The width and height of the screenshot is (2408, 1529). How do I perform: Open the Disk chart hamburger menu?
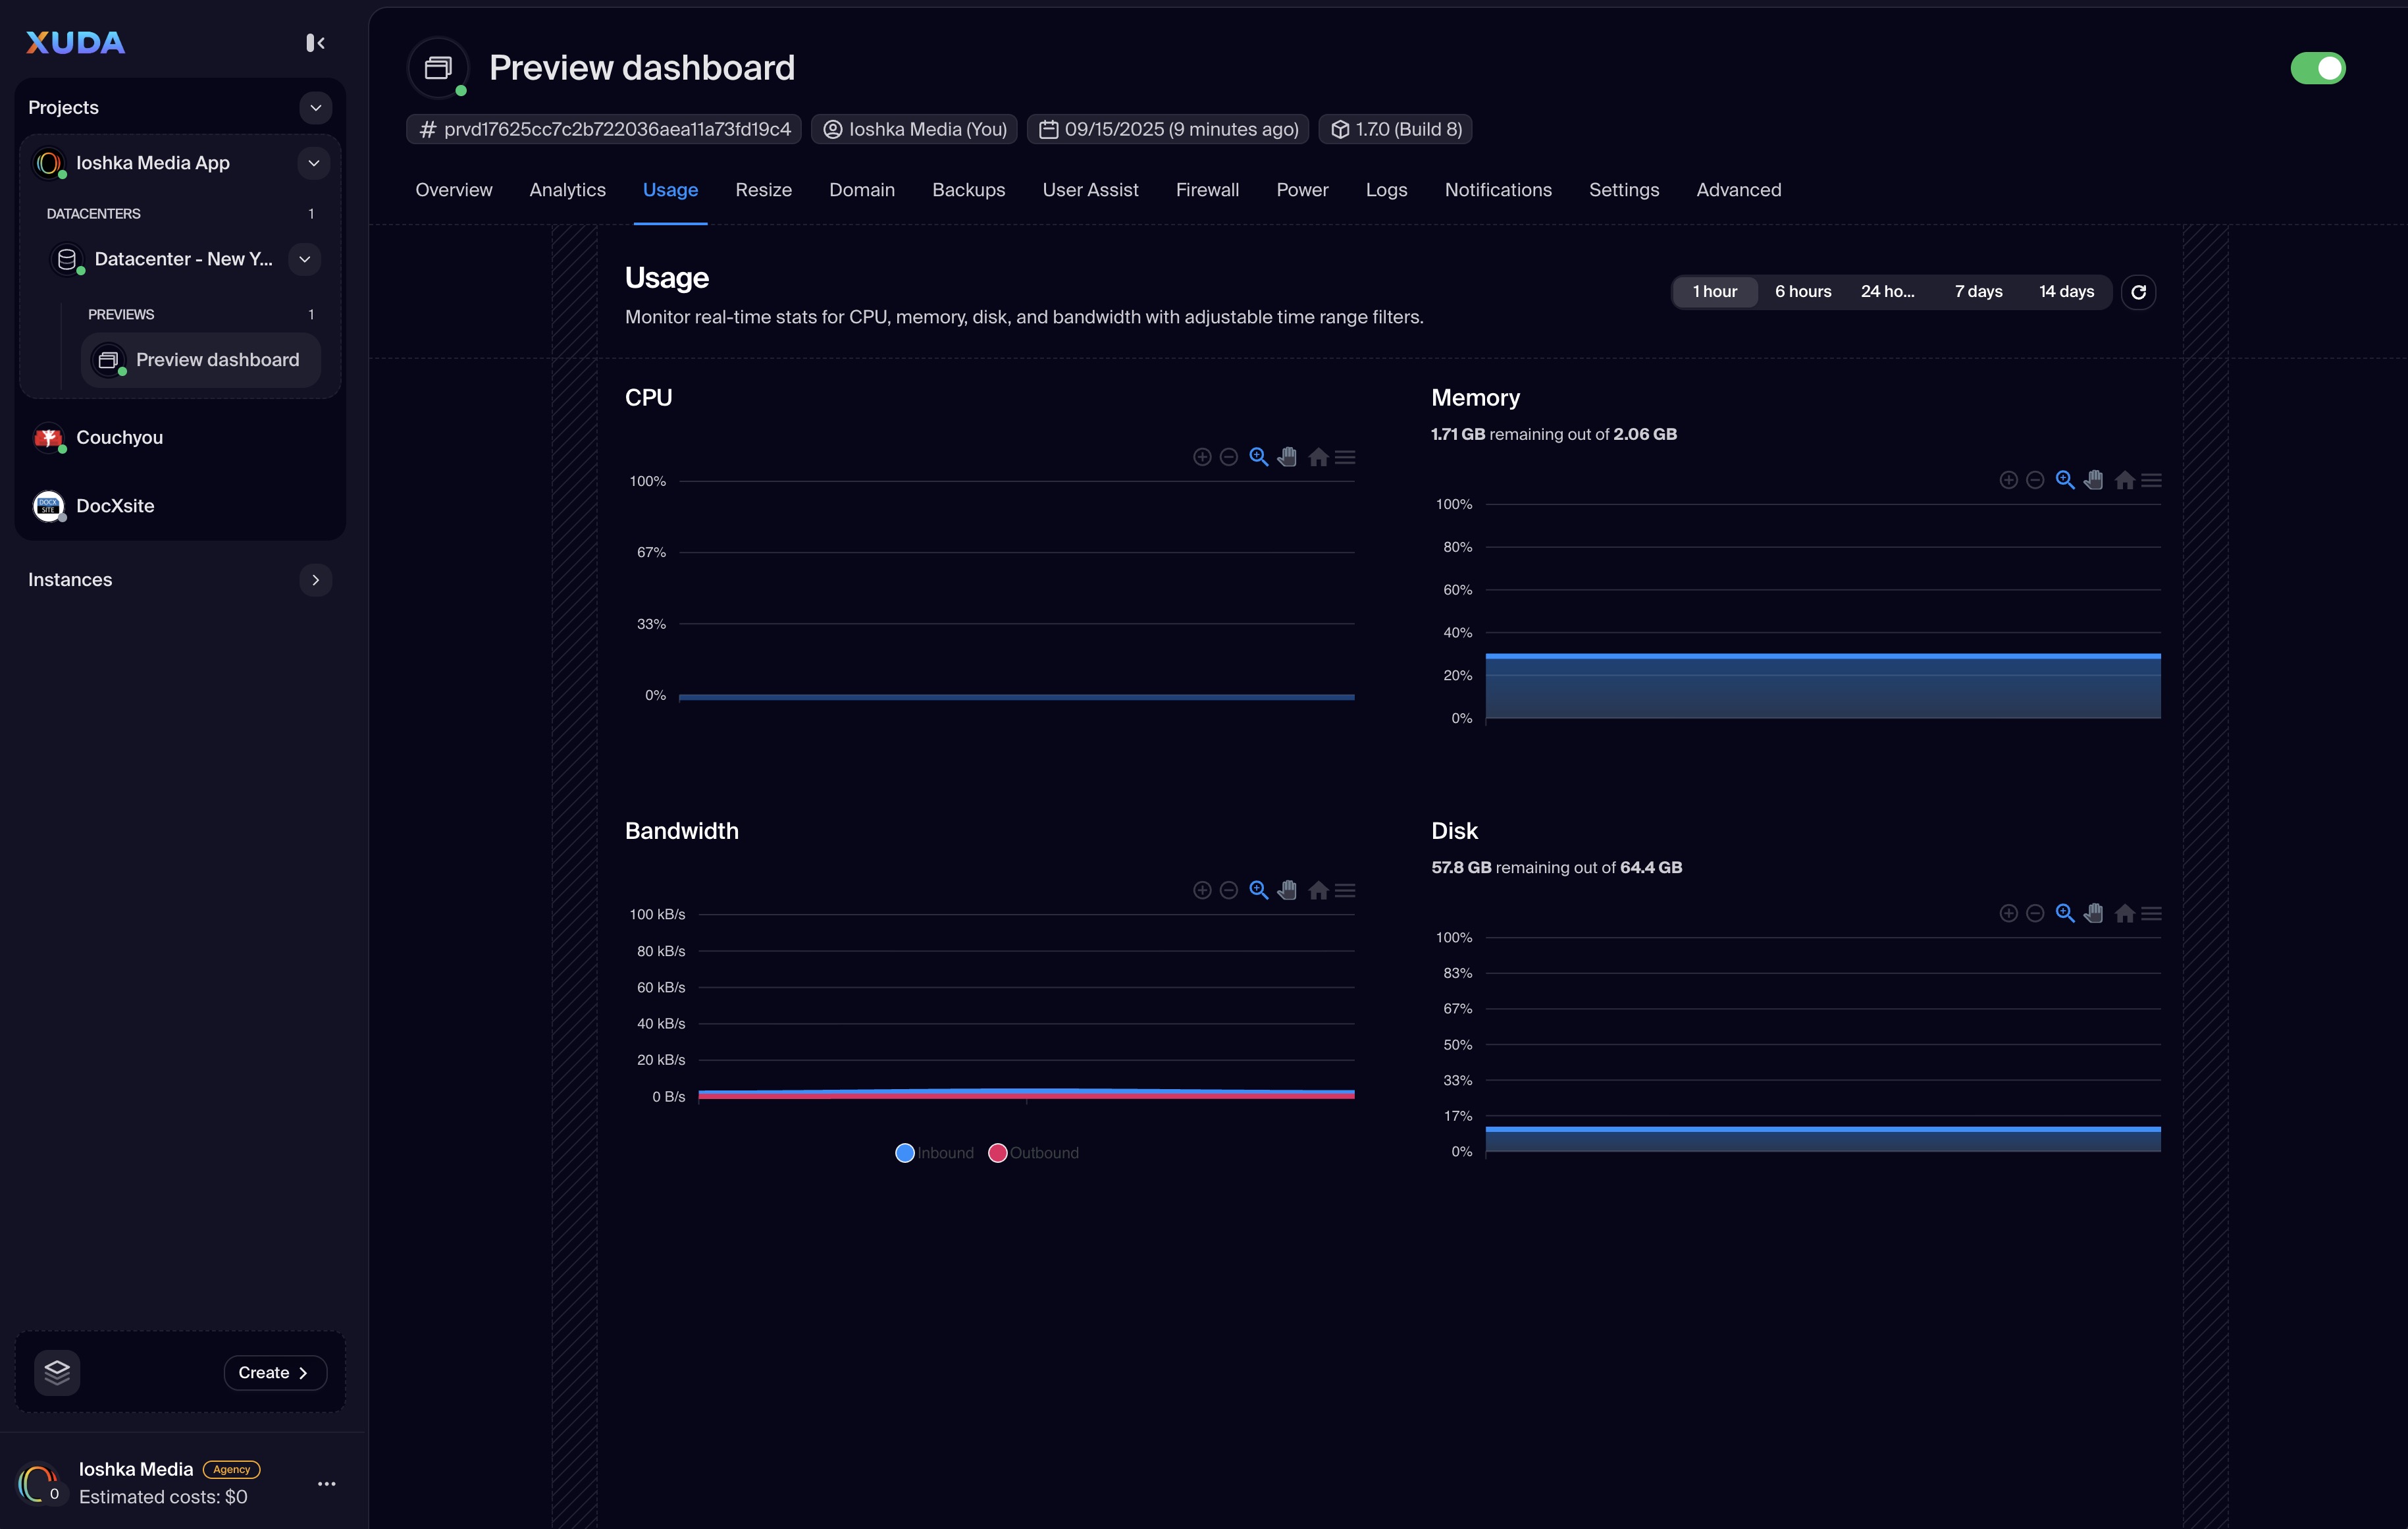click(2152, 913)
